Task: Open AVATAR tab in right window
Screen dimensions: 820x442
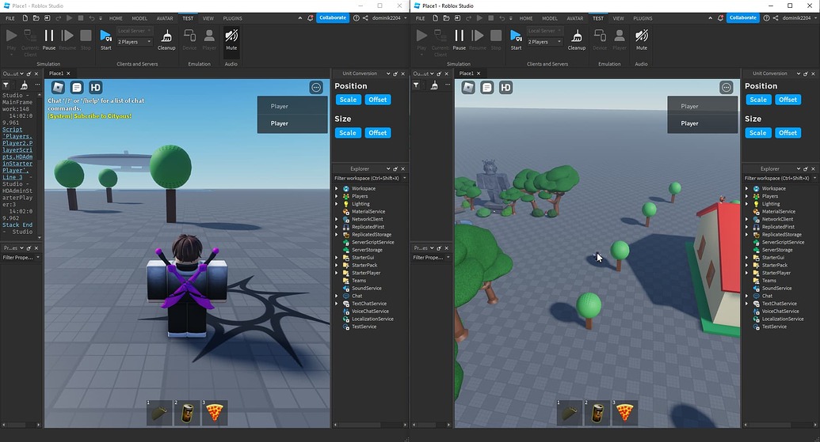Action: pos(574,18)
